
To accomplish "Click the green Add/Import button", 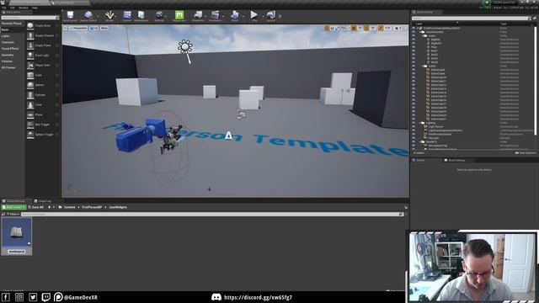I will (13, 207).
